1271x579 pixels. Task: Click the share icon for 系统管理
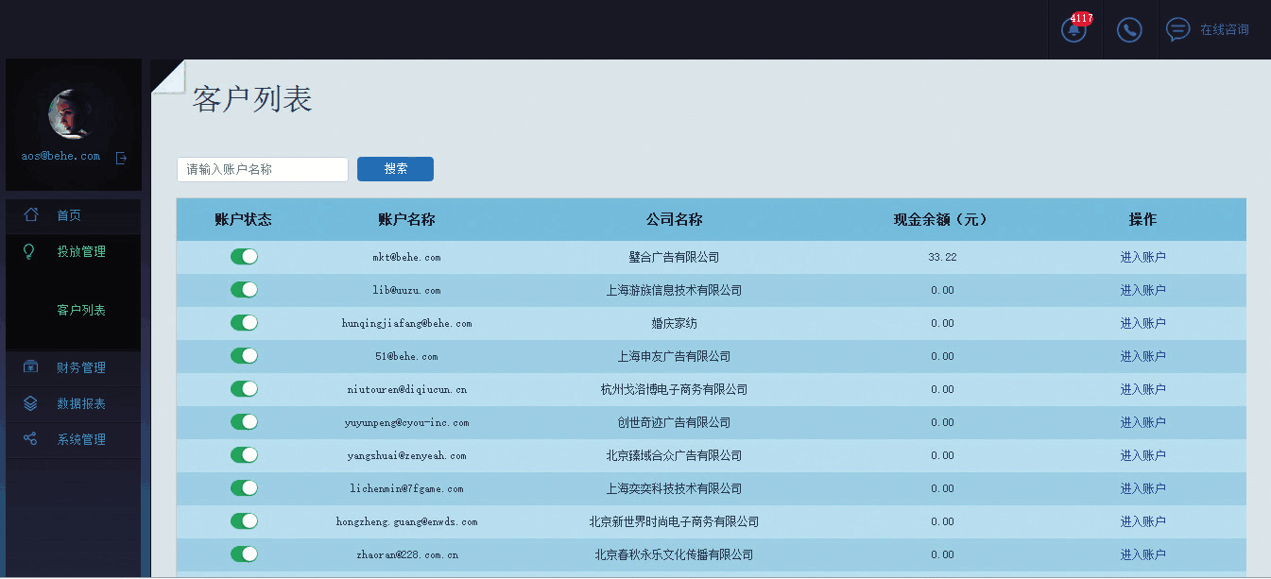tap(30, 438)
